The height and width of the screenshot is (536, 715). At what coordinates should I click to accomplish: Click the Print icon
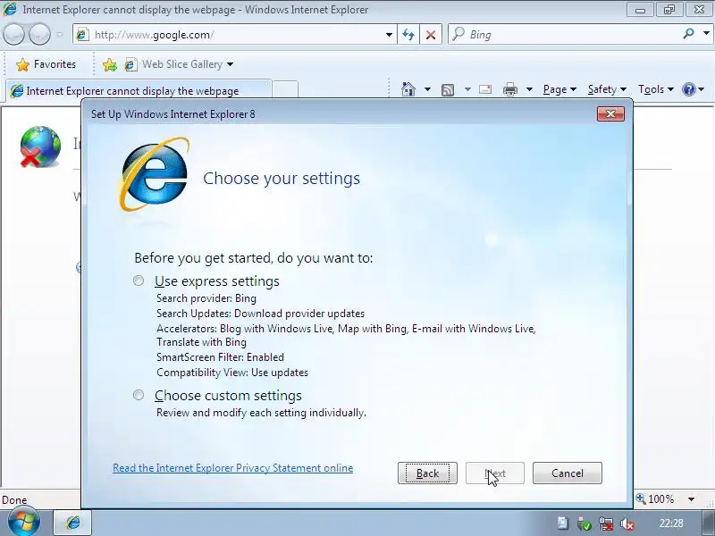509,89
